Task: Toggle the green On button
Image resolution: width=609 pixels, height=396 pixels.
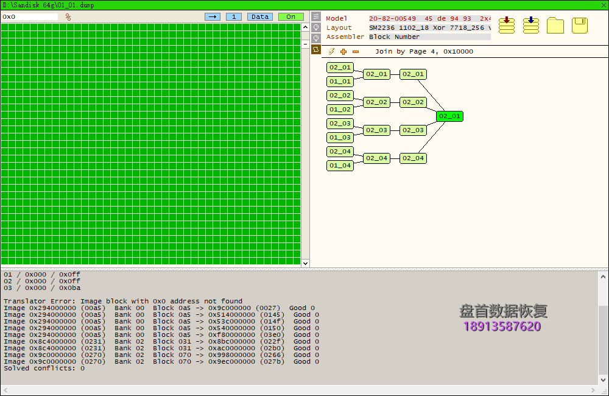Action: 291,16
